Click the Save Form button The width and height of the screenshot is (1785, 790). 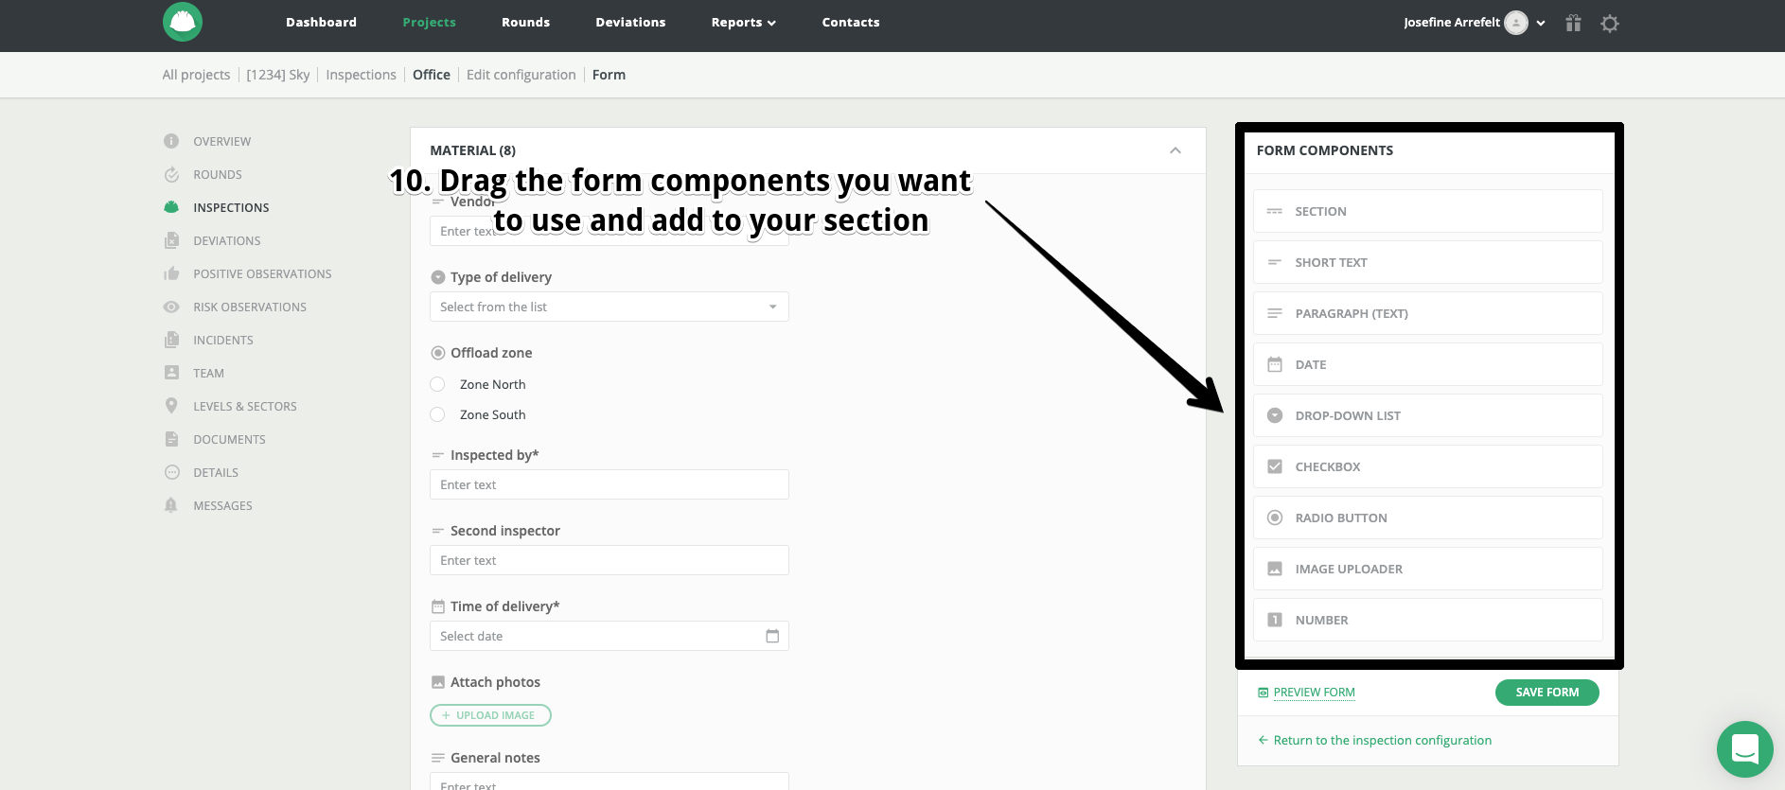tap(1547, 693)
